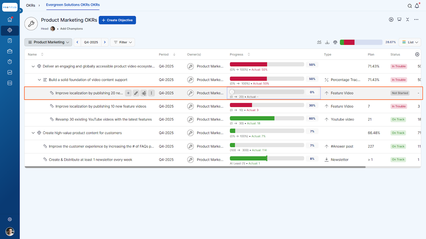Screen dimensions: 426x239
Task: Select the Evergreen Solutions OKRs tab
Action: 73,5
